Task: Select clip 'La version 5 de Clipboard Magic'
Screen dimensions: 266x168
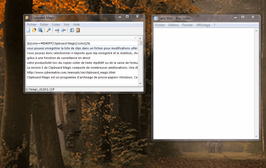Action: point(82,68)
